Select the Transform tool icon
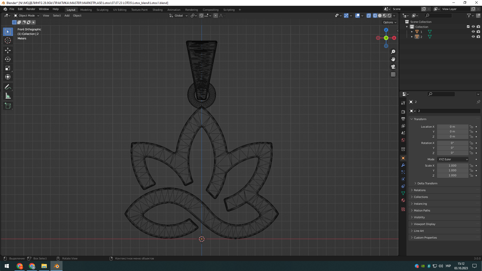This screenshot has width=482, height=271. click(x=8, y=77)
